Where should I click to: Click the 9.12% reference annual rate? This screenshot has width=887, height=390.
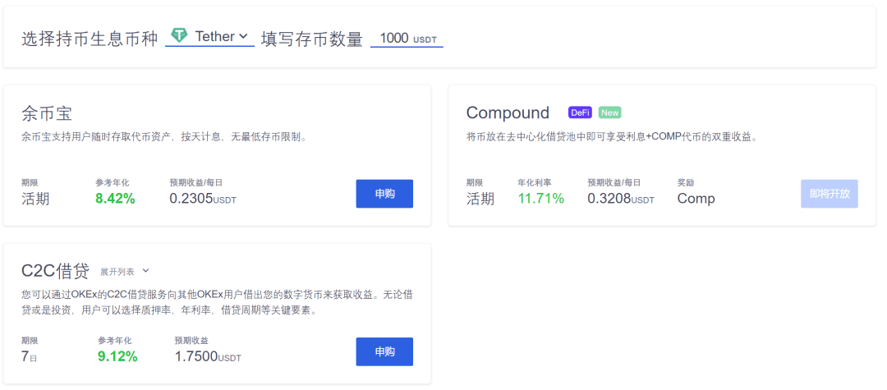(117, 356)
